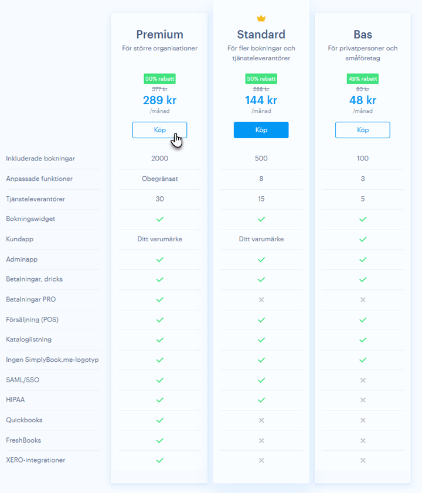Click Standard cross icon for Betalningar PRO

tap(261, 300)
